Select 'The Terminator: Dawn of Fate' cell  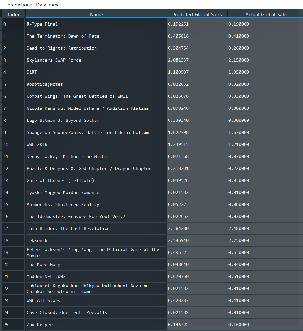(96, 36)
